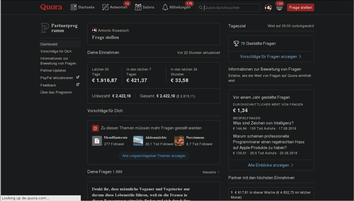This screenshot has width=354, height=201.
Task: Open the question about professionelle Programmierer and Apple-Produkte
Action: point(269,142)
